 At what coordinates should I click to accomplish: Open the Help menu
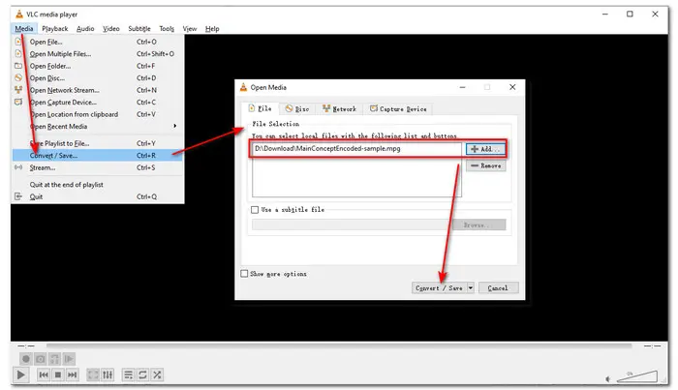coord(212,28)
